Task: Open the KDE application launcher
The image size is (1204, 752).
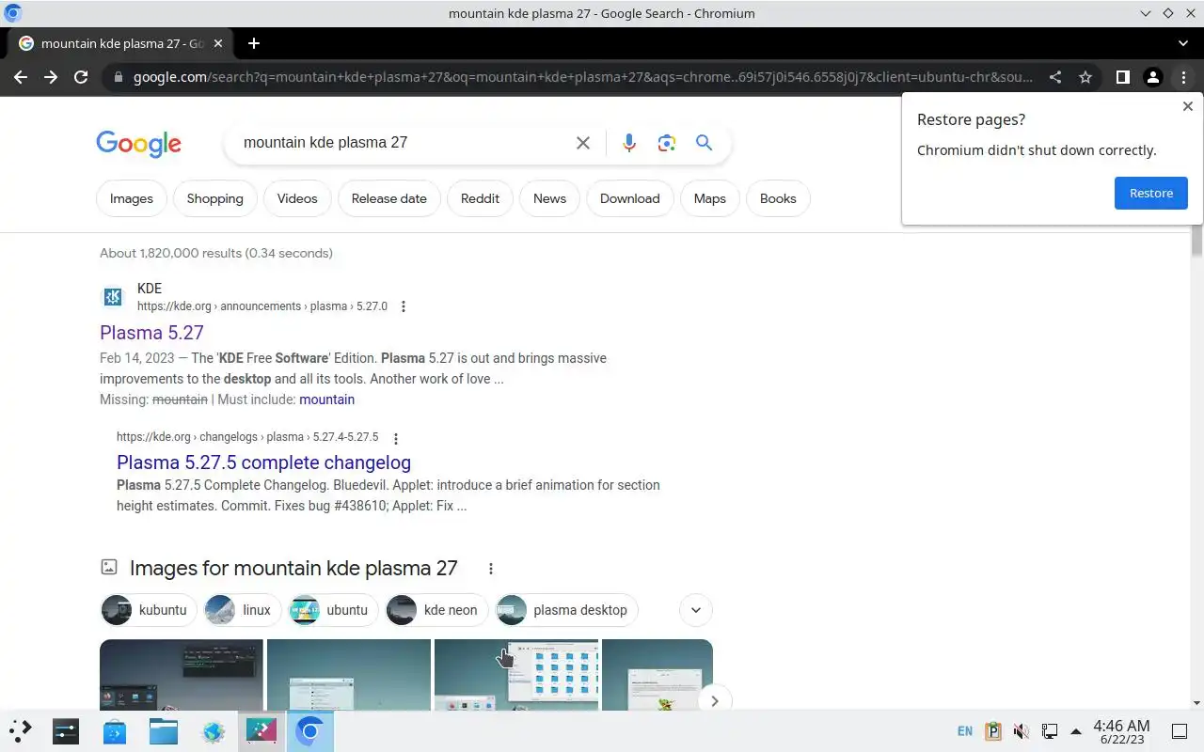Action: [x=21, y=730]
